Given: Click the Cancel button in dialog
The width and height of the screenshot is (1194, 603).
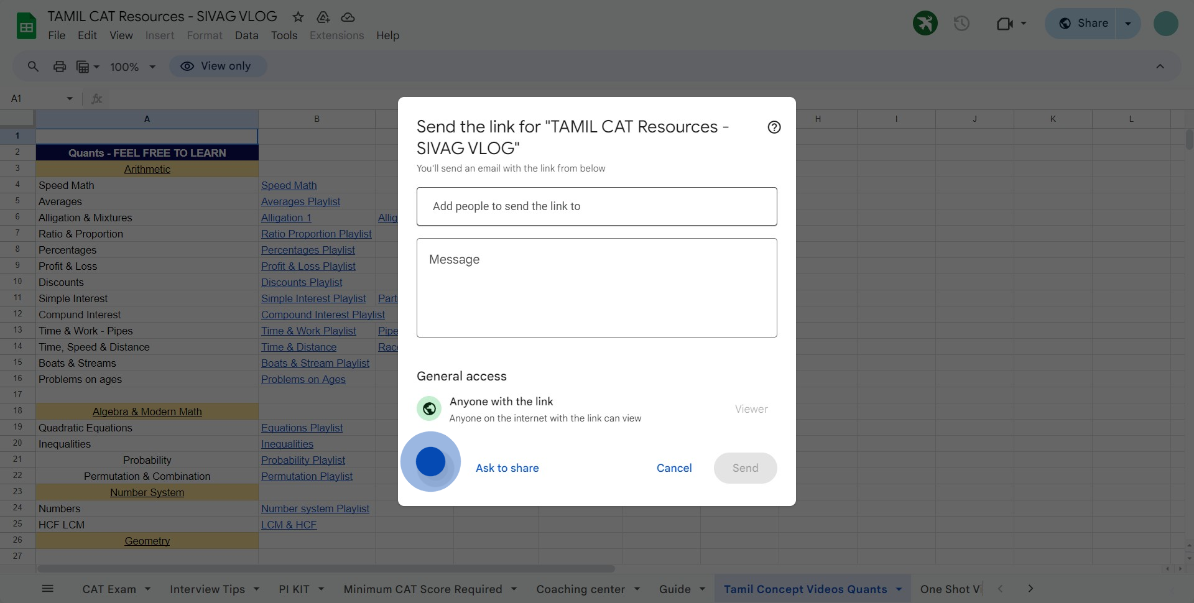Looking at the screenshot, I should (673, 468).
